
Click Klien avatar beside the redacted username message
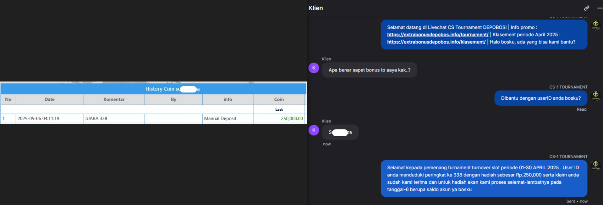click(x=314, y=130)
